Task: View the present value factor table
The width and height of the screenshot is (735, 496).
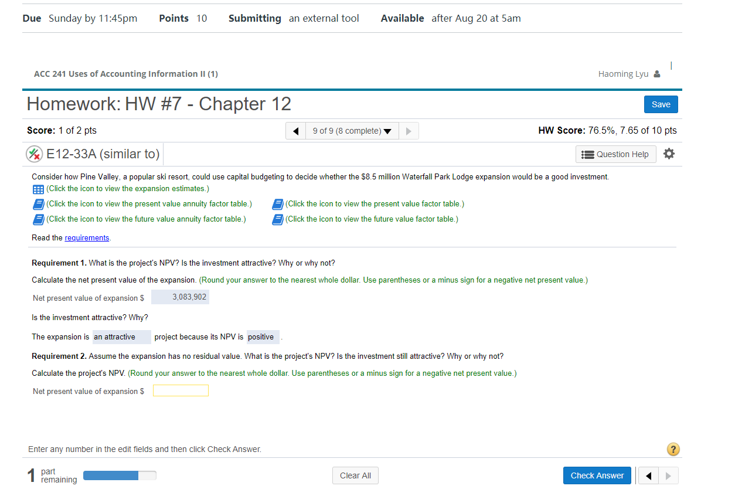Action: click(x=277, y=203)
